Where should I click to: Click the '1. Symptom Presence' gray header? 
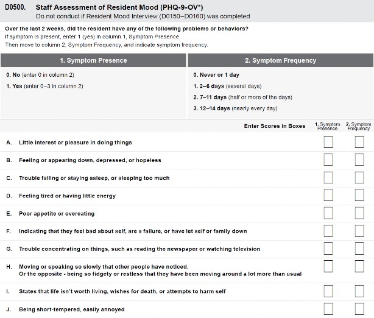(x=93, y=60)
